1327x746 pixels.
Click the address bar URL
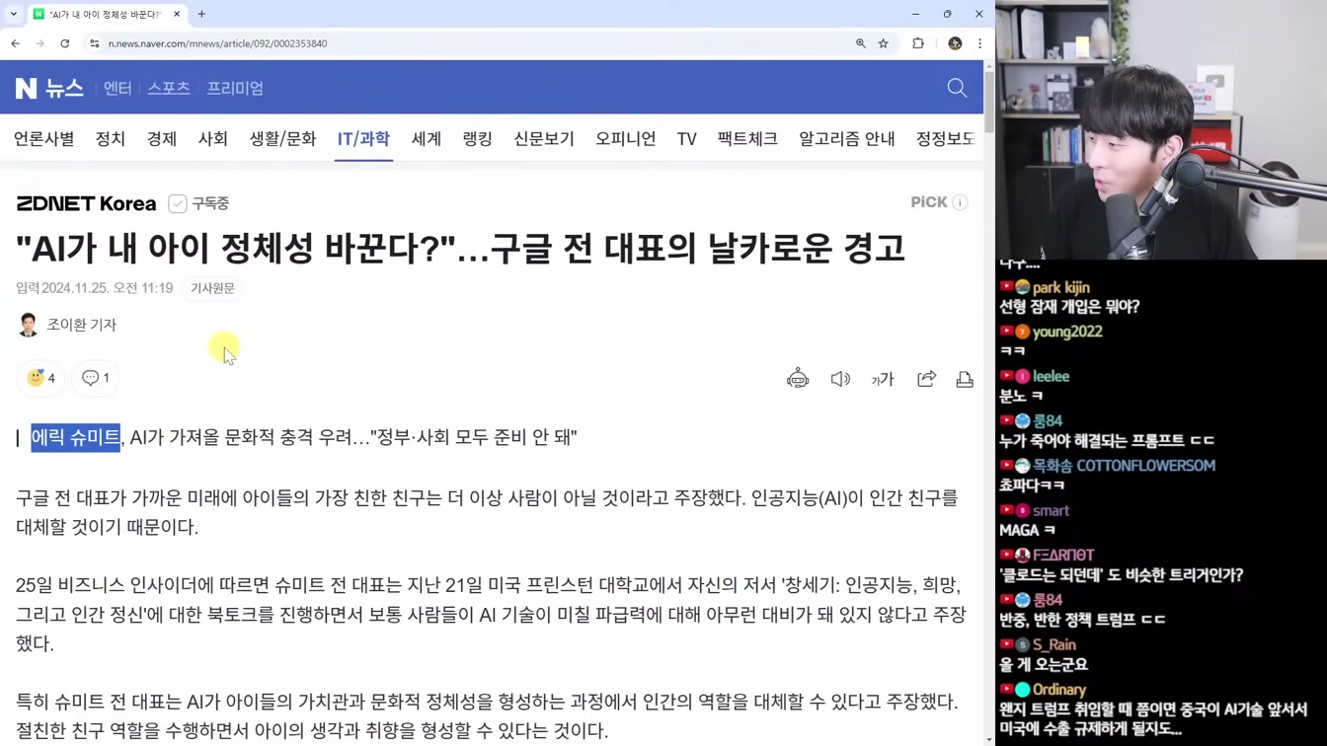tap(217, 43)
